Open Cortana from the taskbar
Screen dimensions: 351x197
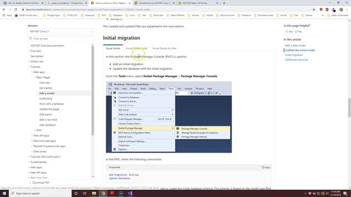tap(76, 193)
